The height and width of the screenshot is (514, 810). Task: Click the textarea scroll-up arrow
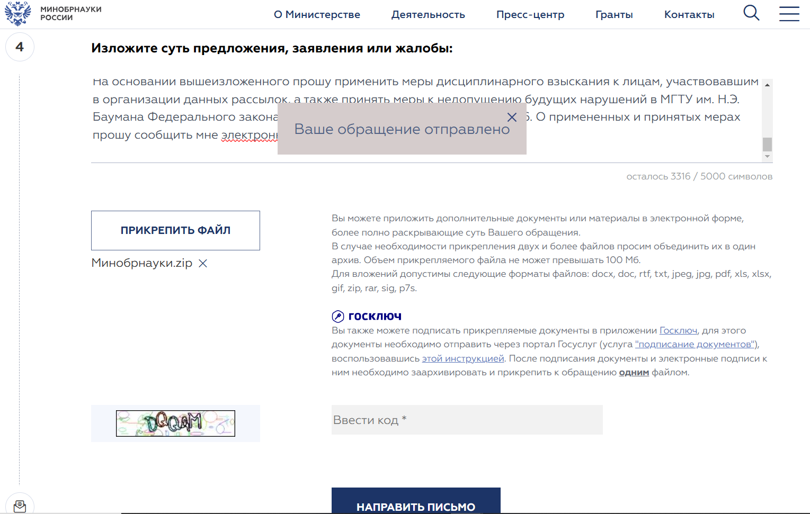pos(767,85)
